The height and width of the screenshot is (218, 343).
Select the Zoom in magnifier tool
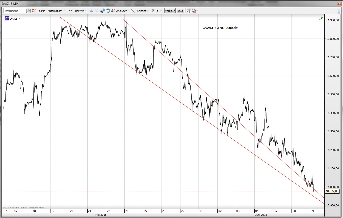tap(91, 11)
